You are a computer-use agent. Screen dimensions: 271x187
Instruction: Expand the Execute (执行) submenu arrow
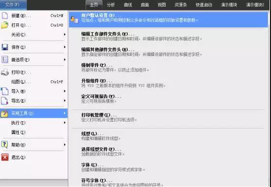pyautogui.click(x=65, y=123)
